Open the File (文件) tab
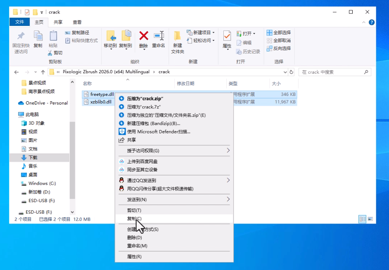The width and height of the screenshot is (389, 270). pyautogui.click(x=19, y=22)
